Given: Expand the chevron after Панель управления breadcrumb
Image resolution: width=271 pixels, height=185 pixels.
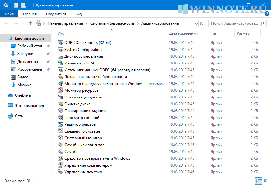Looking at the screenshot, I should 86,24.
